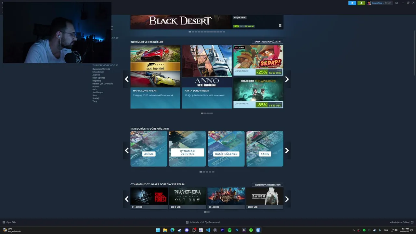
Task: Select first page dot under İndirimler carousel
Action: pos(202,113)
